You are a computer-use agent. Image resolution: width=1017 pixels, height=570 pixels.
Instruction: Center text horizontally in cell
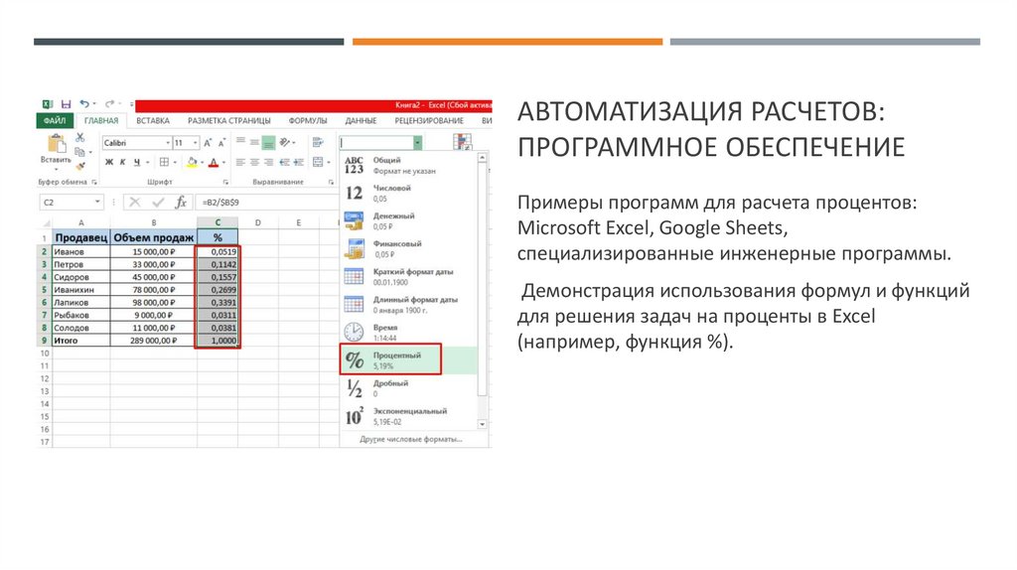pos(254,162)
